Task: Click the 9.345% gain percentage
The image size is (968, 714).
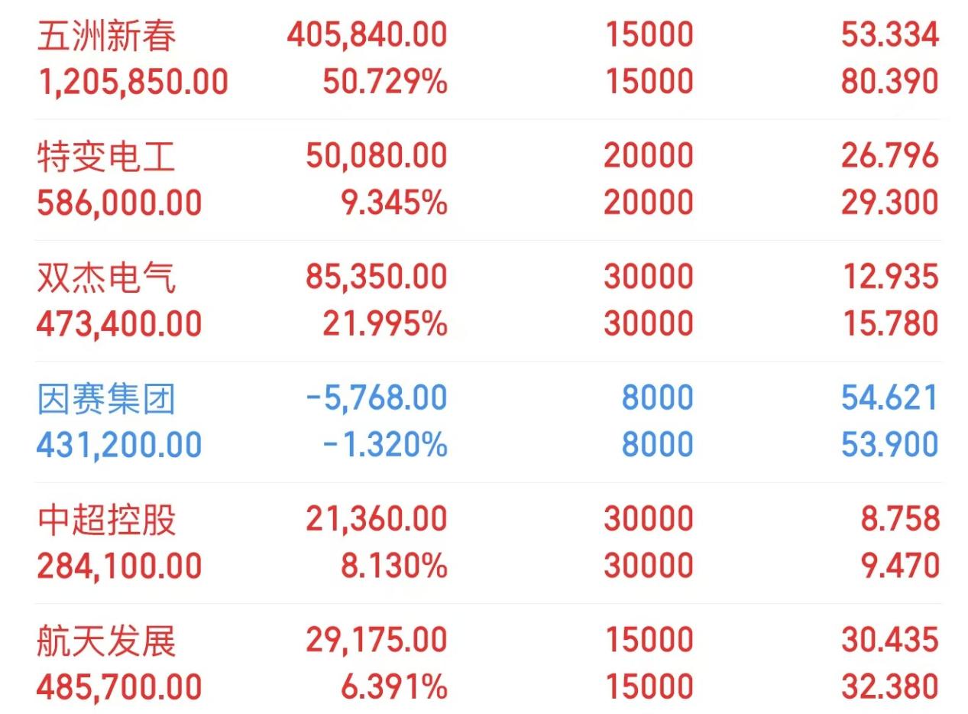Action: tap(393, 203)
